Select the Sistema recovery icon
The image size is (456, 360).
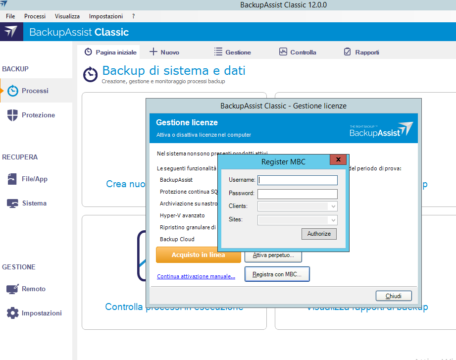tap(13, 203)
